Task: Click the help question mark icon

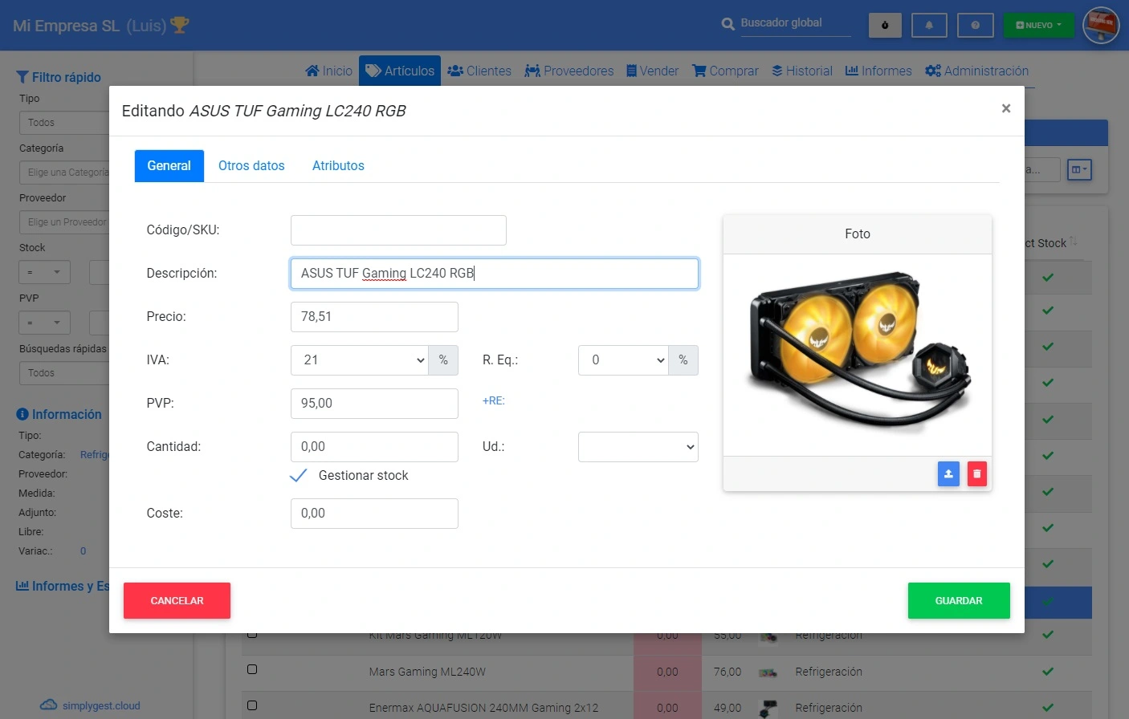Action: click(x=975, y=25)
